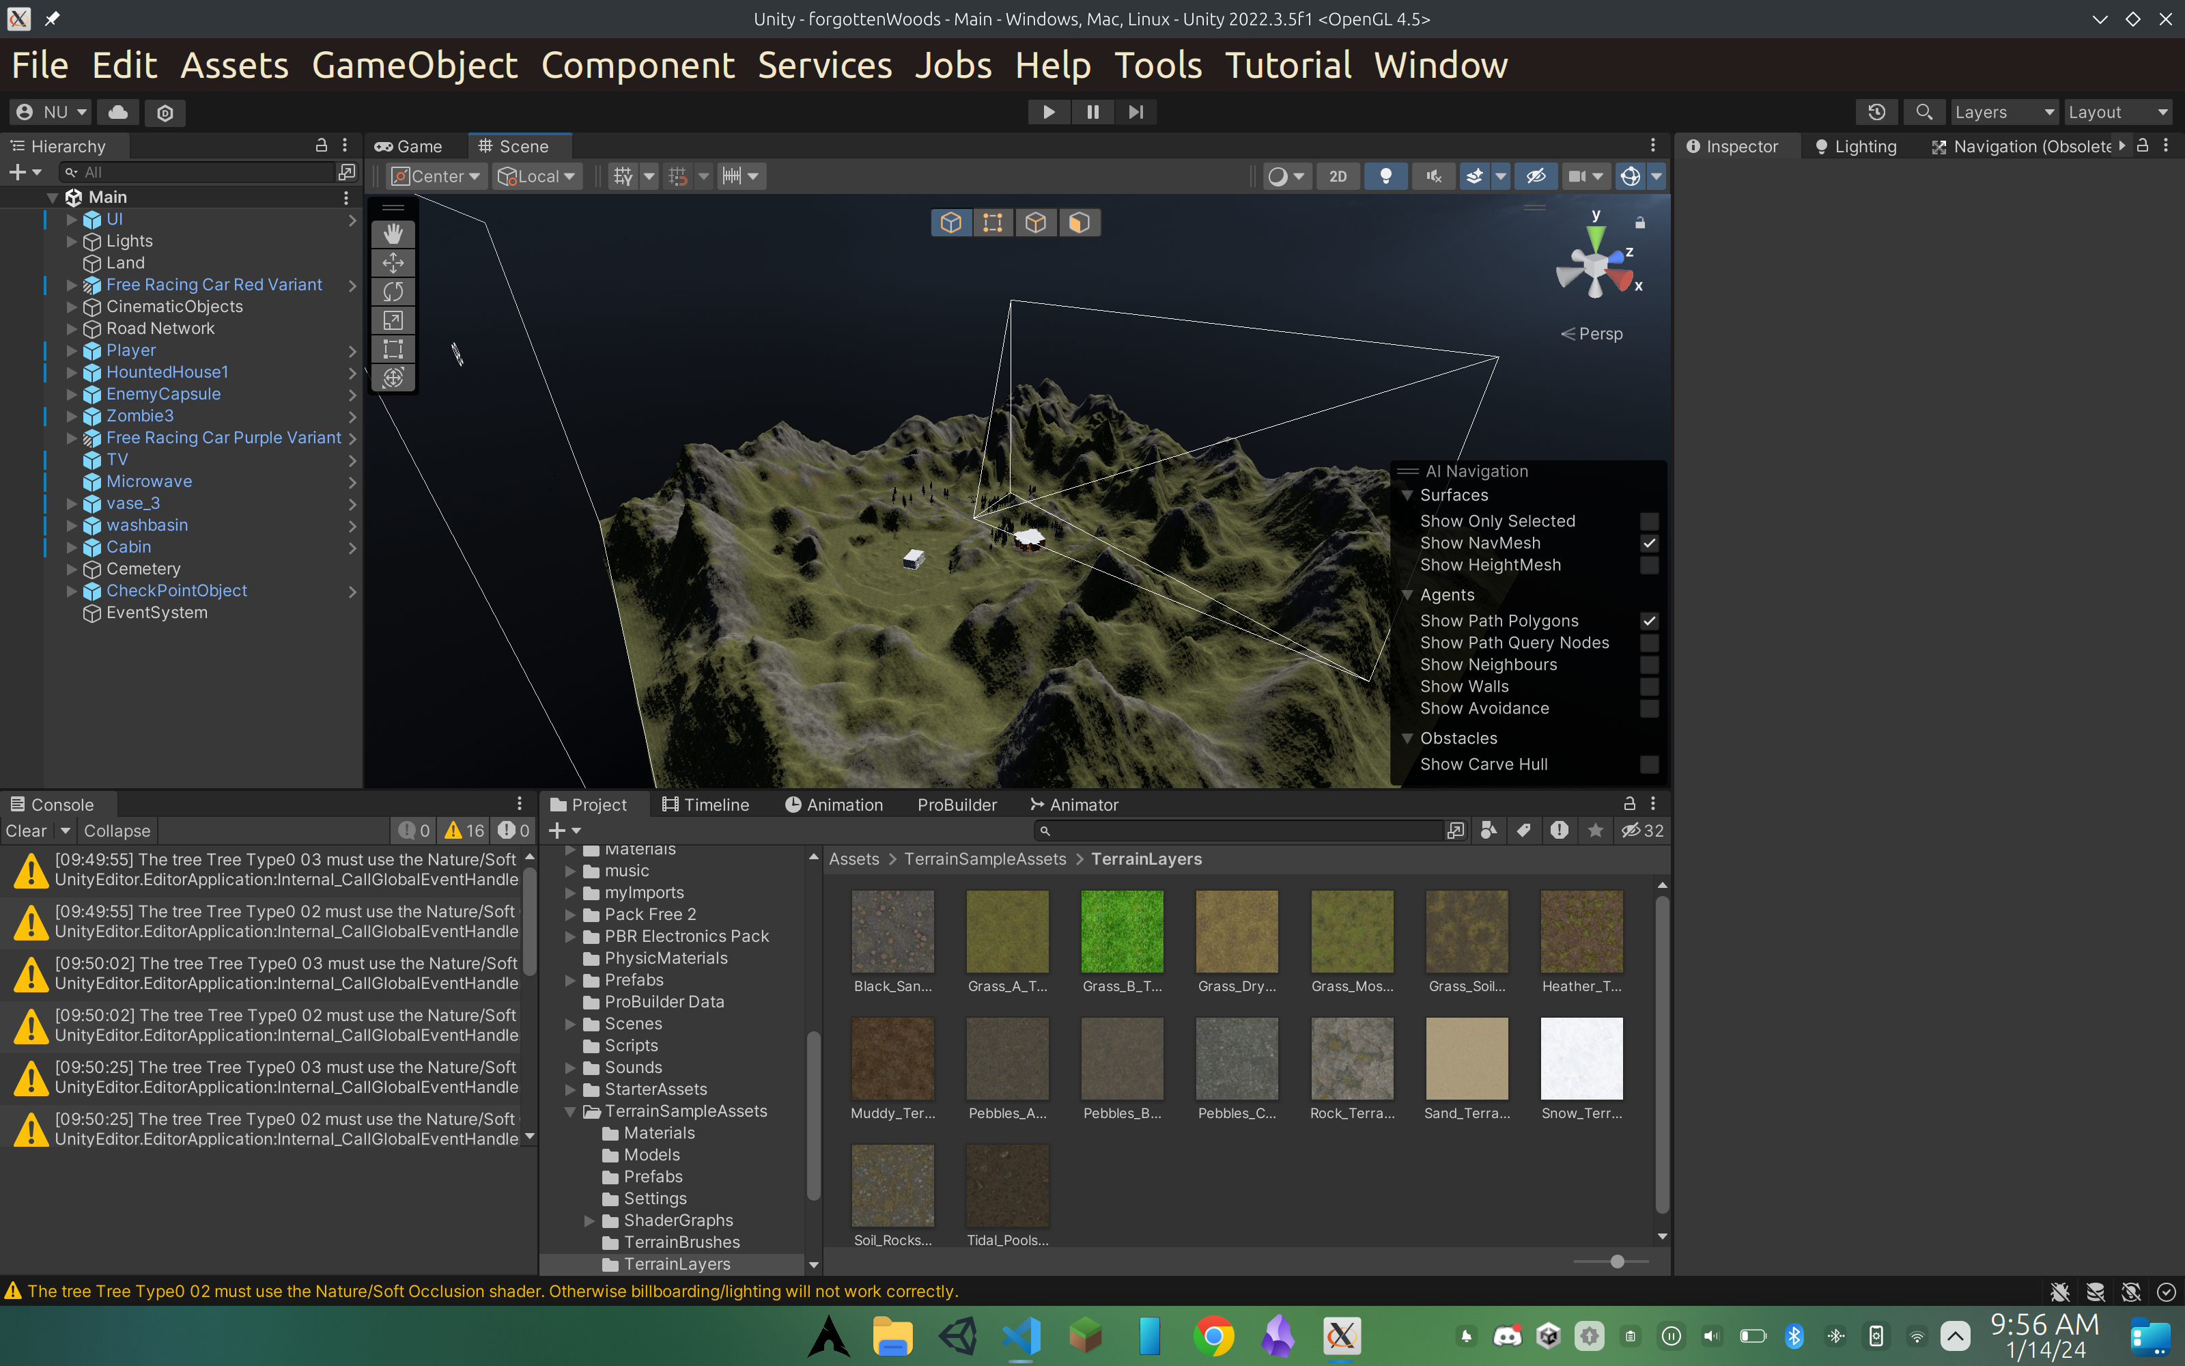Open the Center pivot dropdown
This screenshot has height=1366, width=2185.
437,176
